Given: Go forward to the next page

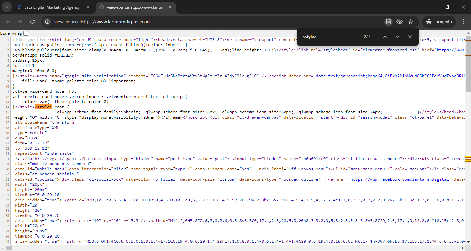Looking at the screenshot, I should (20, 22).
